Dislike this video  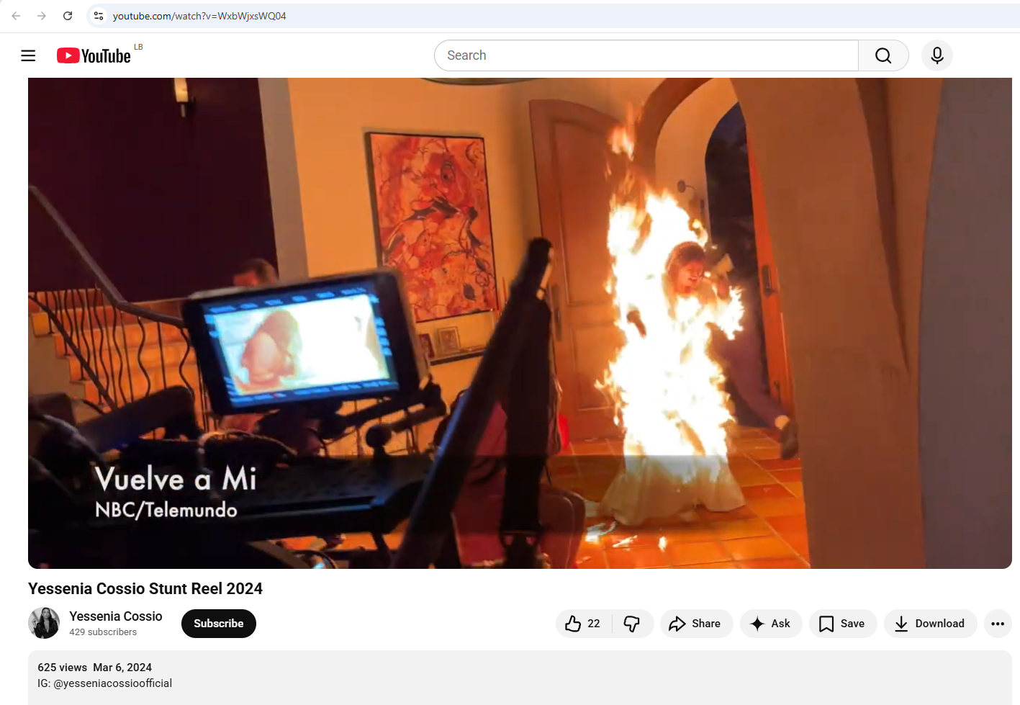click(632, 624)
